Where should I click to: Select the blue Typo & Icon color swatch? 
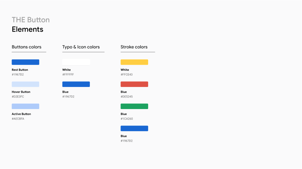(x=76, y=84)
